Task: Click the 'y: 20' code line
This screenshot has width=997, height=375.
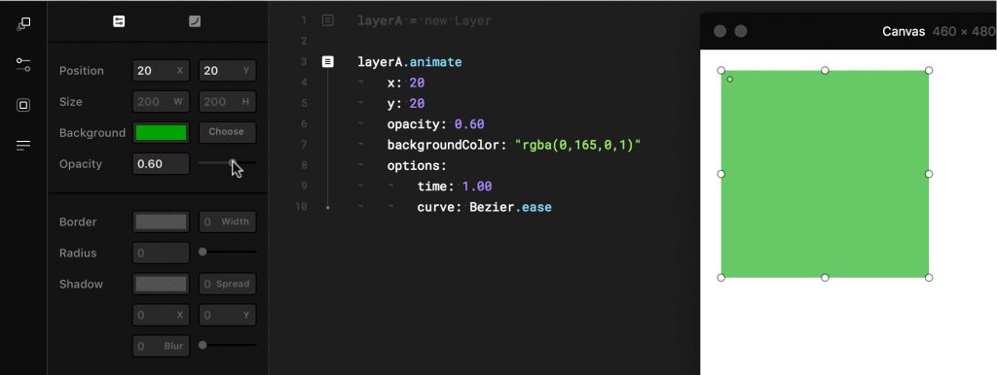Action: click(406, 103)
